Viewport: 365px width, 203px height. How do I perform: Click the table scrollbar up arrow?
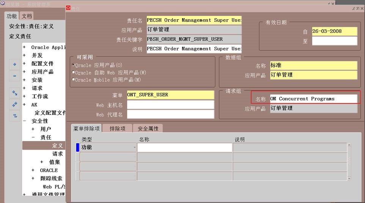(349, 145)
